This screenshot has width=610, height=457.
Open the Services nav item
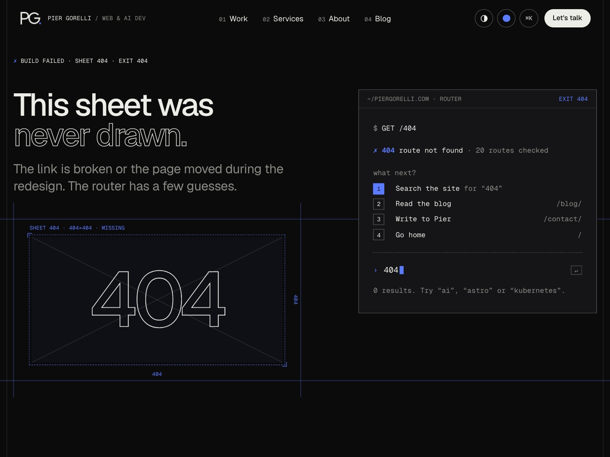[x=283, y=19]
